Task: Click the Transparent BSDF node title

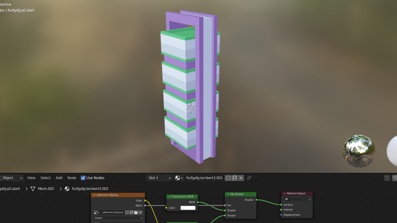Action: [x=183, y=197]
